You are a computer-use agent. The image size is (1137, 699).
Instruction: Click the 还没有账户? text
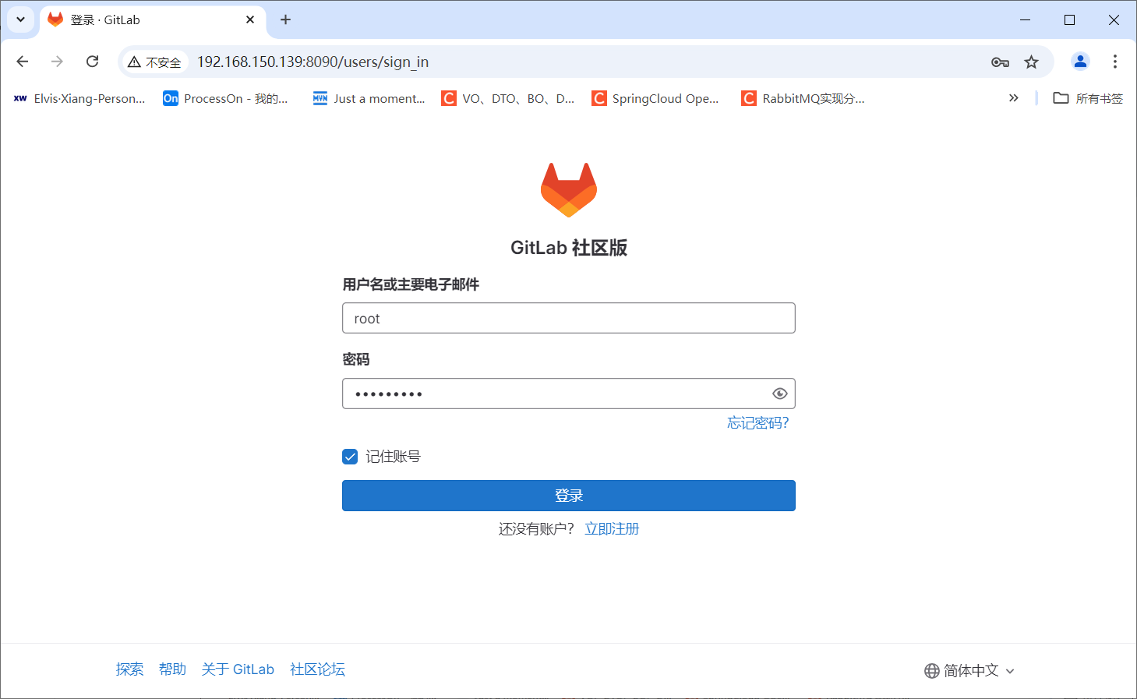(536, 529)
